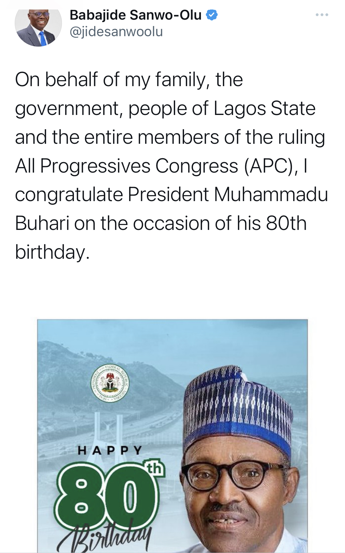Click the tweet text mentioning Lagos State

click(x=171, y=166)
